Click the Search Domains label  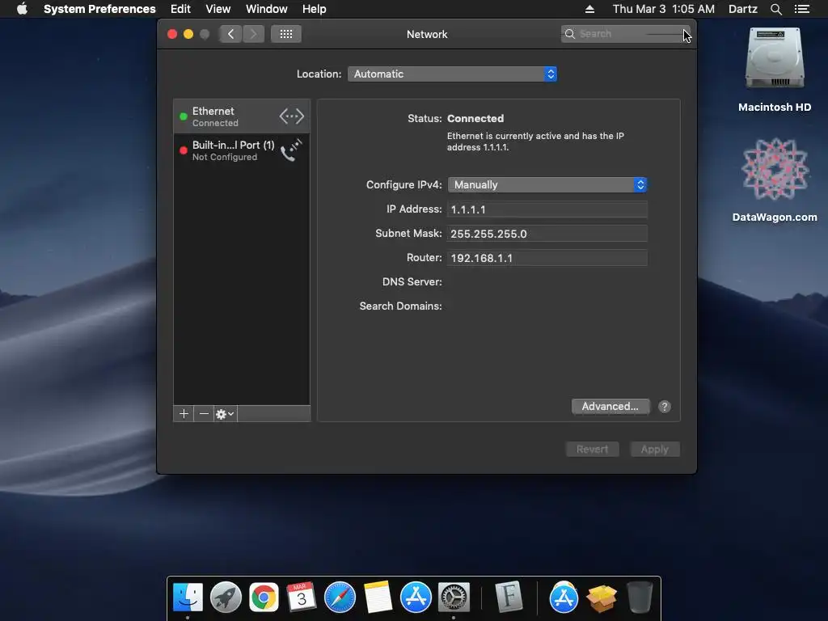400,306
